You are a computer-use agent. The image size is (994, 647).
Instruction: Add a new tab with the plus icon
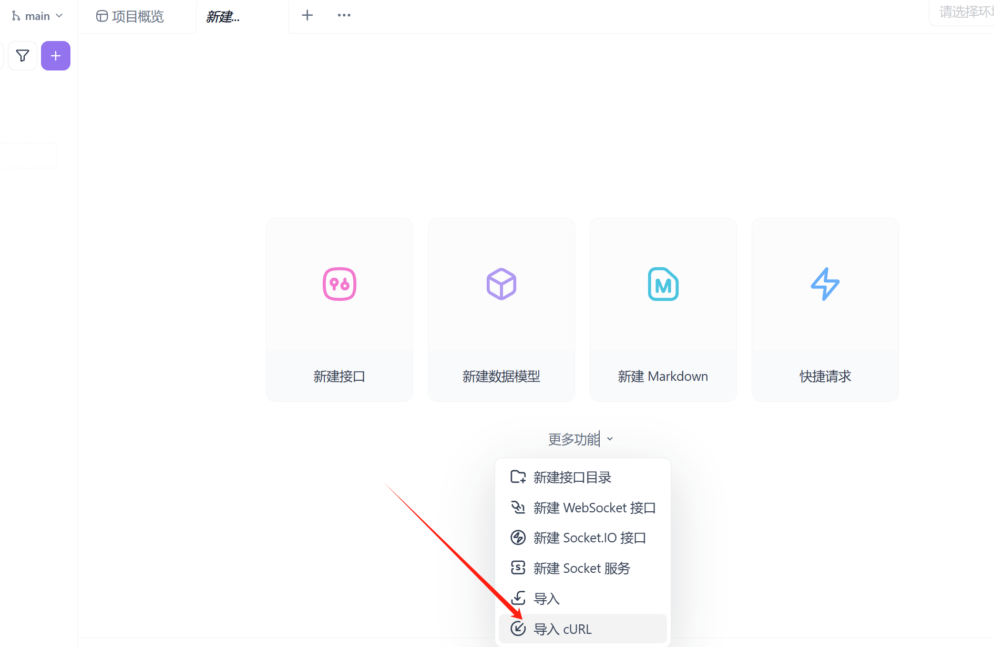click(308, 15)
